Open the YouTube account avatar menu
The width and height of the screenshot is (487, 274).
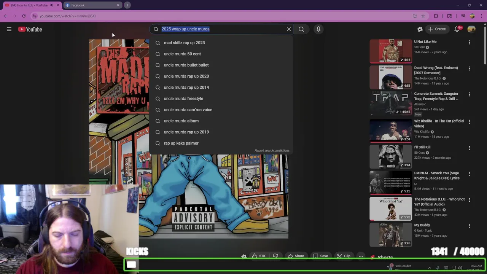pos(471,29)
